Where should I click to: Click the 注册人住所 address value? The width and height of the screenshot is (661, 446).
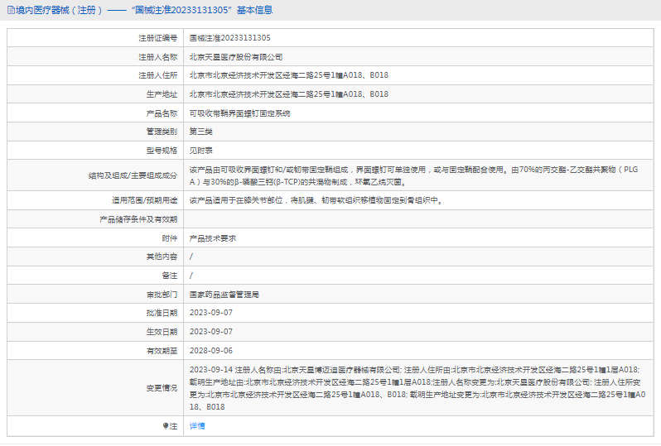(289, 75)
